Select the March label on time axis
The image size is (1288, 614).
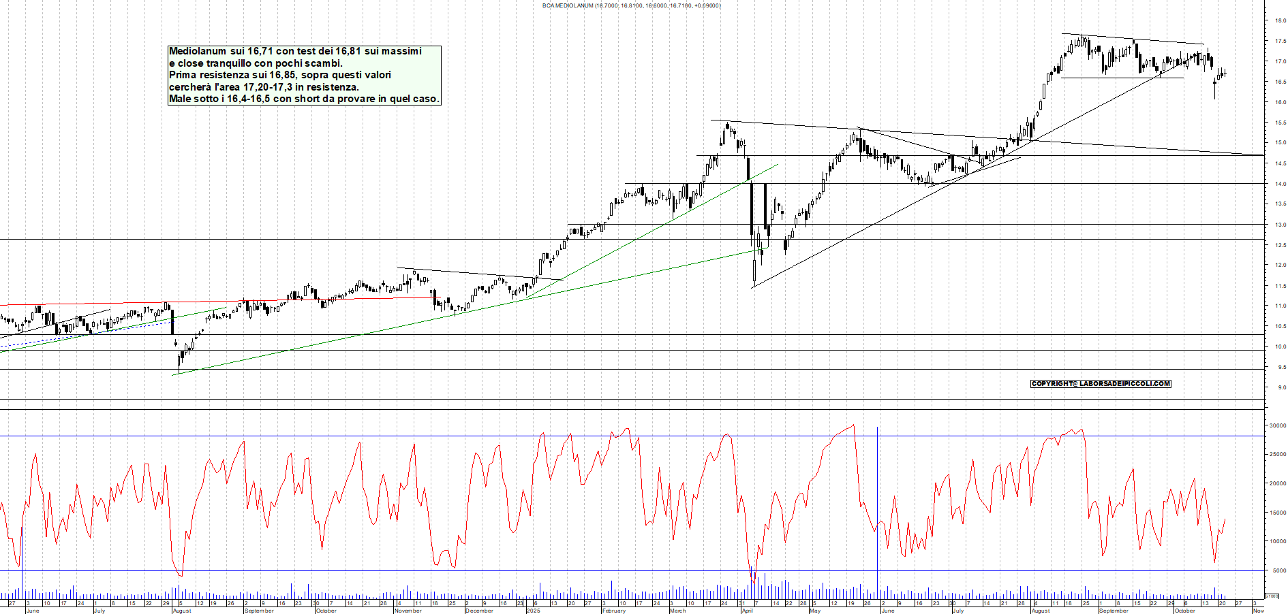(x=677, y=611)
